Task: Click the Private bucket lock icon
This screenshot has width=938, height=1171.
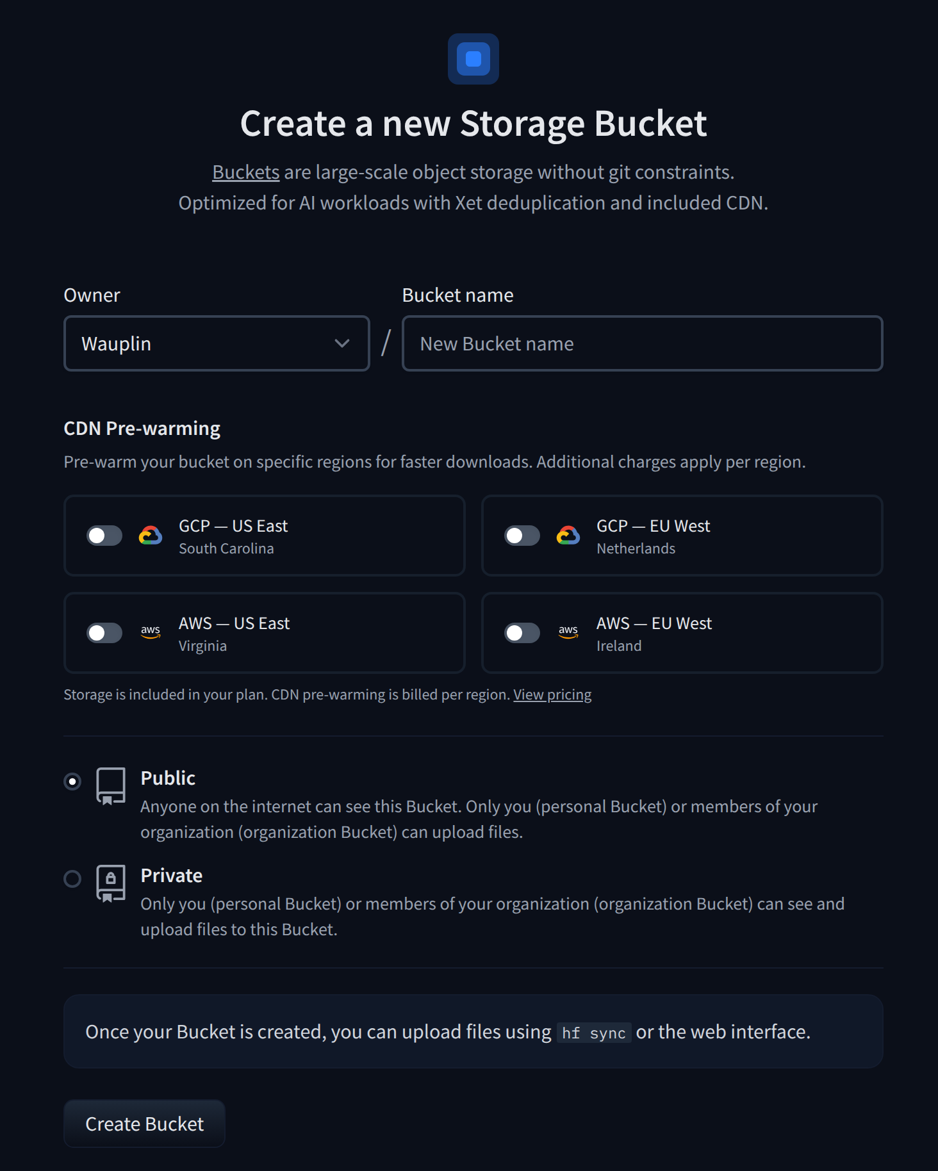Action: [111, 883]
